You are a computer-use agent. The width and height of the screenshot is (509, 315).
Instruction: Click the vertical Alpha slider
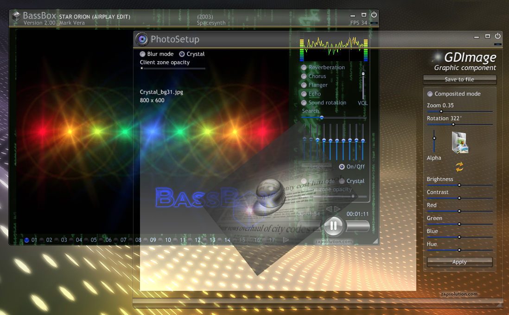click(434, 141)
